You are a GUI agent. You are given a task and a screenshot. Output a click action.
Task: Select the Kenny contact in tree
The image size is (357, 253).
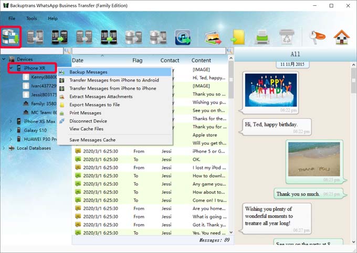click(x=40, y=77)
